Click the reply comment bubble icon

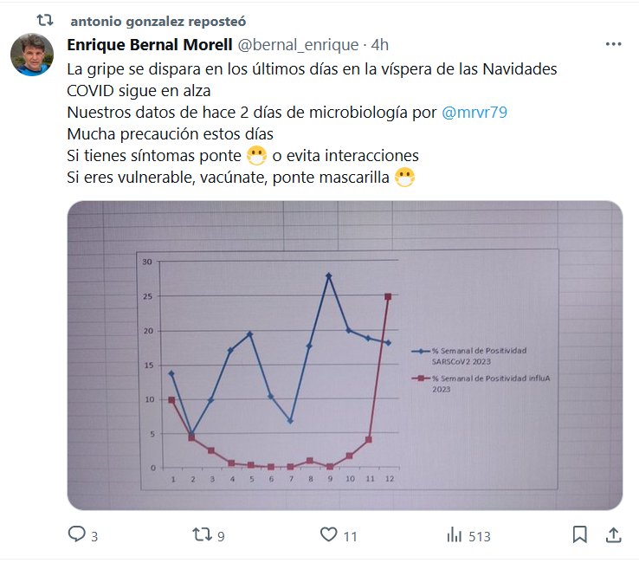tap(77, 535)
